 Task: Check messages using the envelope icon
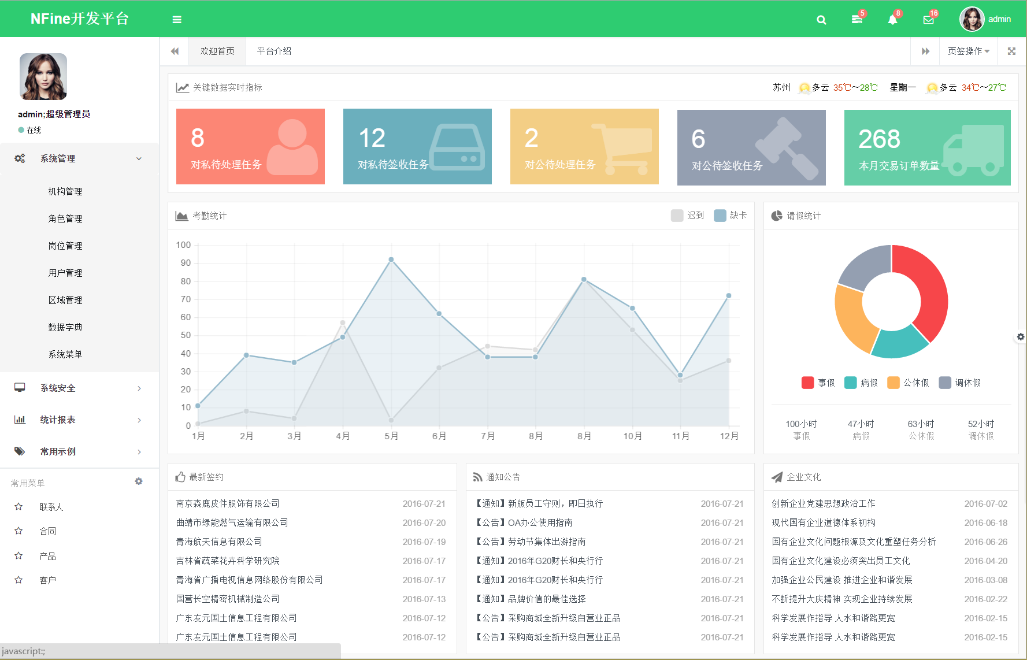pyautogui.click(x=928, y=19)
